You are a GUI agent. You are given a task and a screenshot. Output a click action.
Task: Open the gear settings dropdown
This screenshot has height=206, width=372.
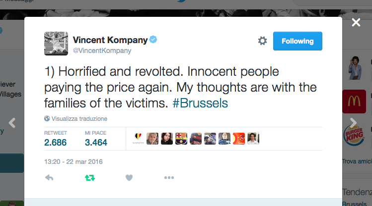pos(262,41)
